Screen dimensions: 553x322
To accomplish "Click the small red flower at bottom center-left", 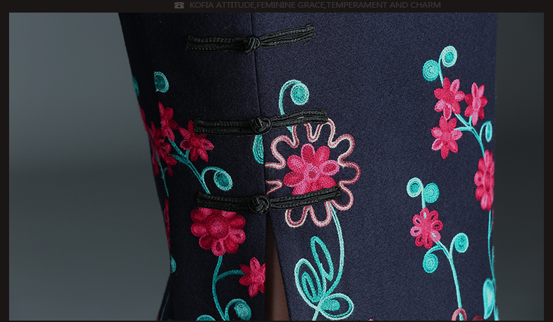I will pyautogui.click(x=253, y=276).
